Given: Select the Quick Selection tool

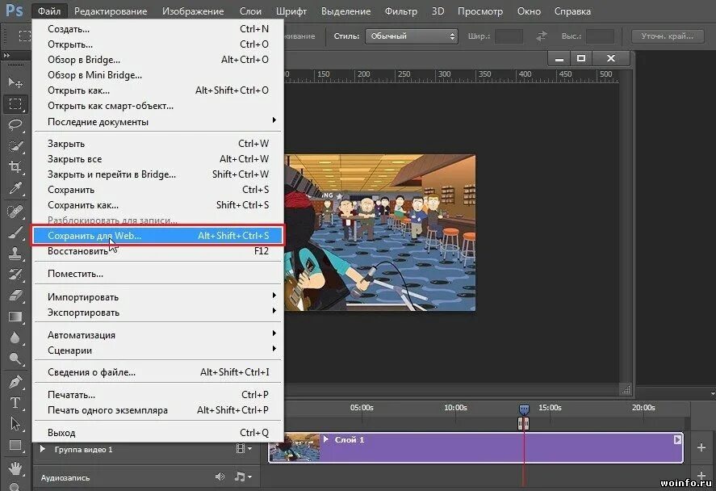Looking at the screenshot, I should [x=15, y=145].
